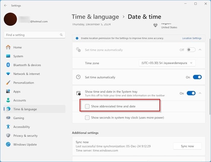Click the Windows Update sync icon
Viewport: 211px width, 162px height.
tap(8, 145)
